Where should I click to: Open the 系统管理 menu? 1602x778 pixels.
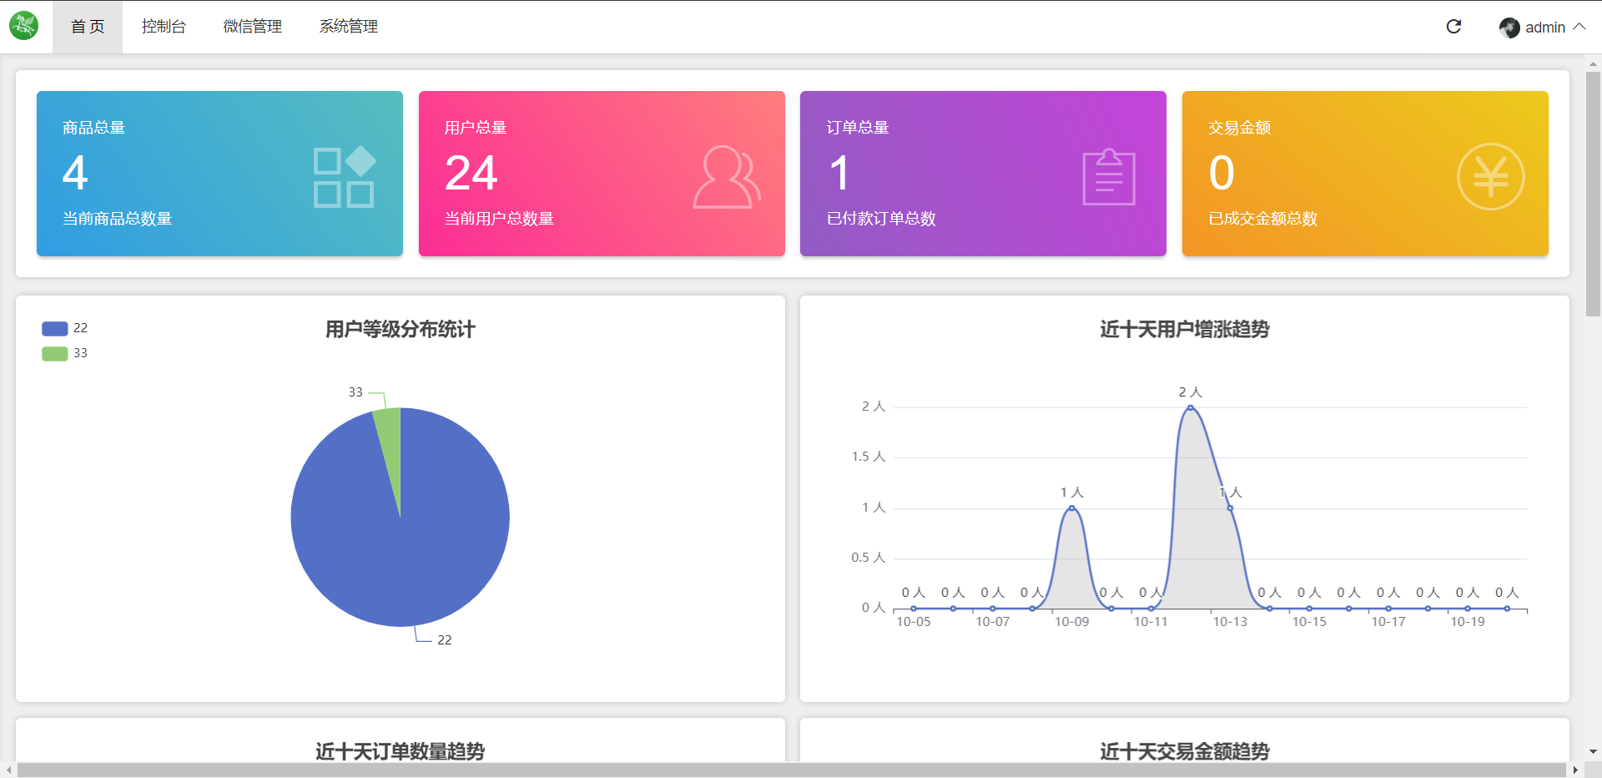pos(349,27)
